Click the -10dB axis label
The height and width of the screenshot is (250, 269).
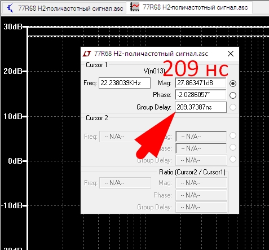(12, 205)
